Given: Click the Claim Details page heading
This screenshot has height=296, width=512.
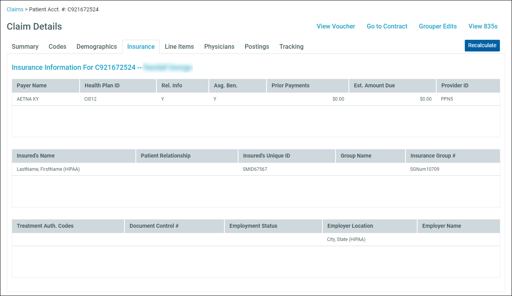Looking at the screenshot, I should coord(34,27).
